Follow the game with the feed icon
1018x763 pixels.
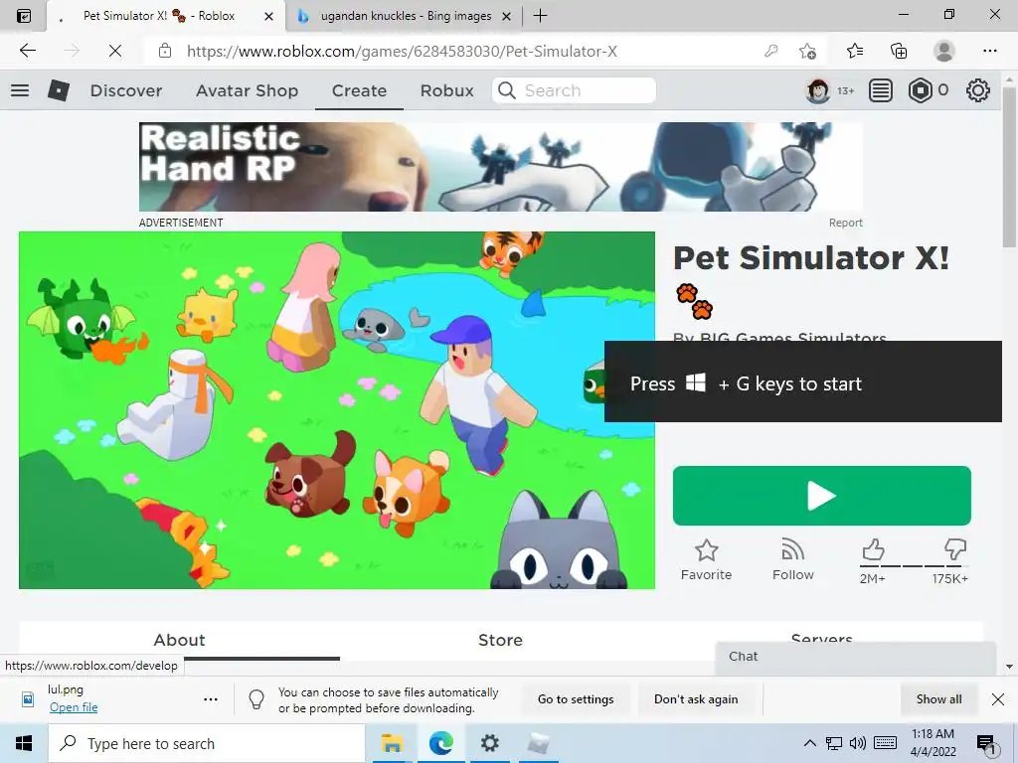click(792, 550)
